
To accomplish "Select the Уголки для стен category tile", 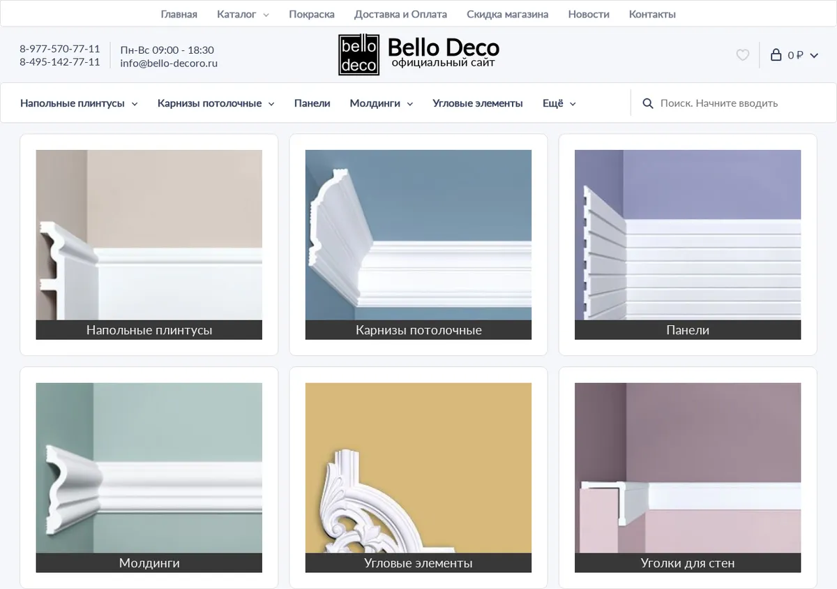I will (688, 478).
